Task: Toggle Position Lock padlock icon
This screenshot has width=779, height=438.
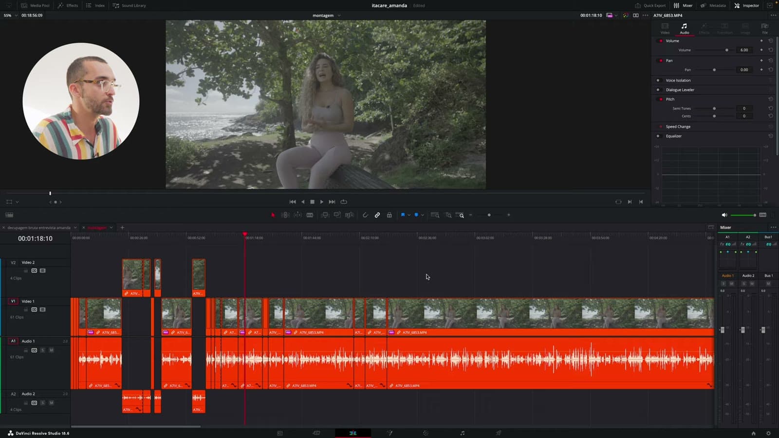Action: coord(389,215)
